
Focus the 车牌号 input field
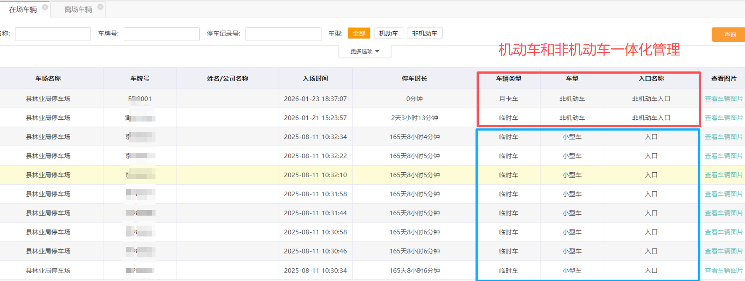tap(161, 34)
